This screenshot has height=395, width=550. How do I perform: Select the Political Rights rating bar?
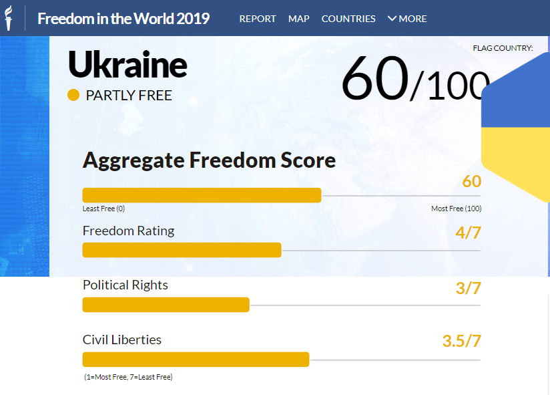[166, 305]
